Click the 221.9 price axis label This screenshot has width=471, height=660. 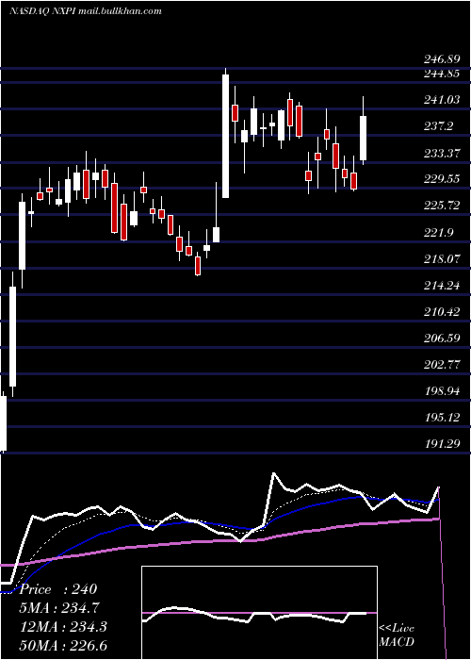pos(439,233)
